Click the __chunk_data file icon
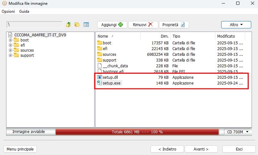 [100, 66]
